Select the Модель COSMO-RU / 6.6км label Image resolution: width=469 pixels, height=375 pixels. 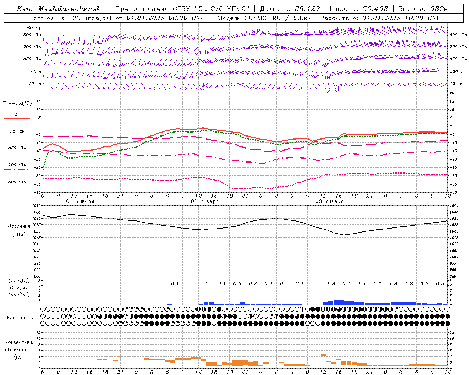click(264, 18)
